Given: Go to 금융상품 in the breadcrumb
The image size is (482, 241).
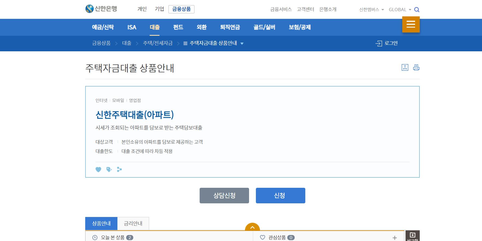Looking at the screenshot, I should pyautogui.click(x=101, y=43).
